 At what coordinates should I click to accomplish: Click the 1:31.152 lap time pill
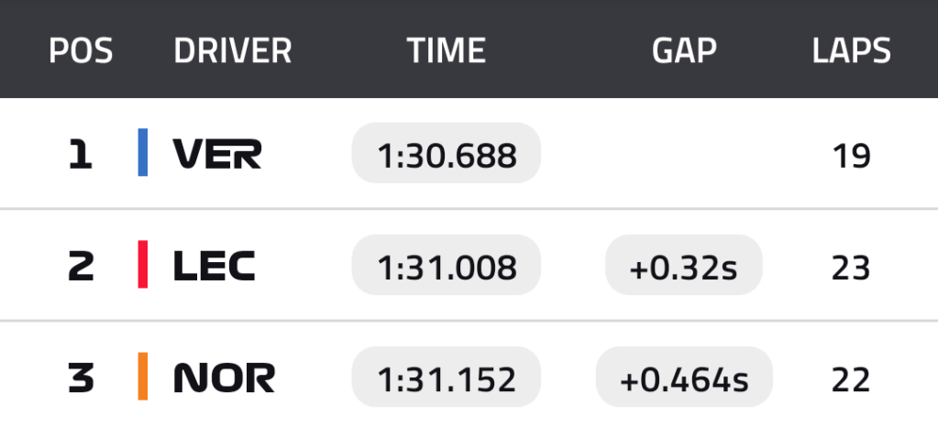(447, 378)
